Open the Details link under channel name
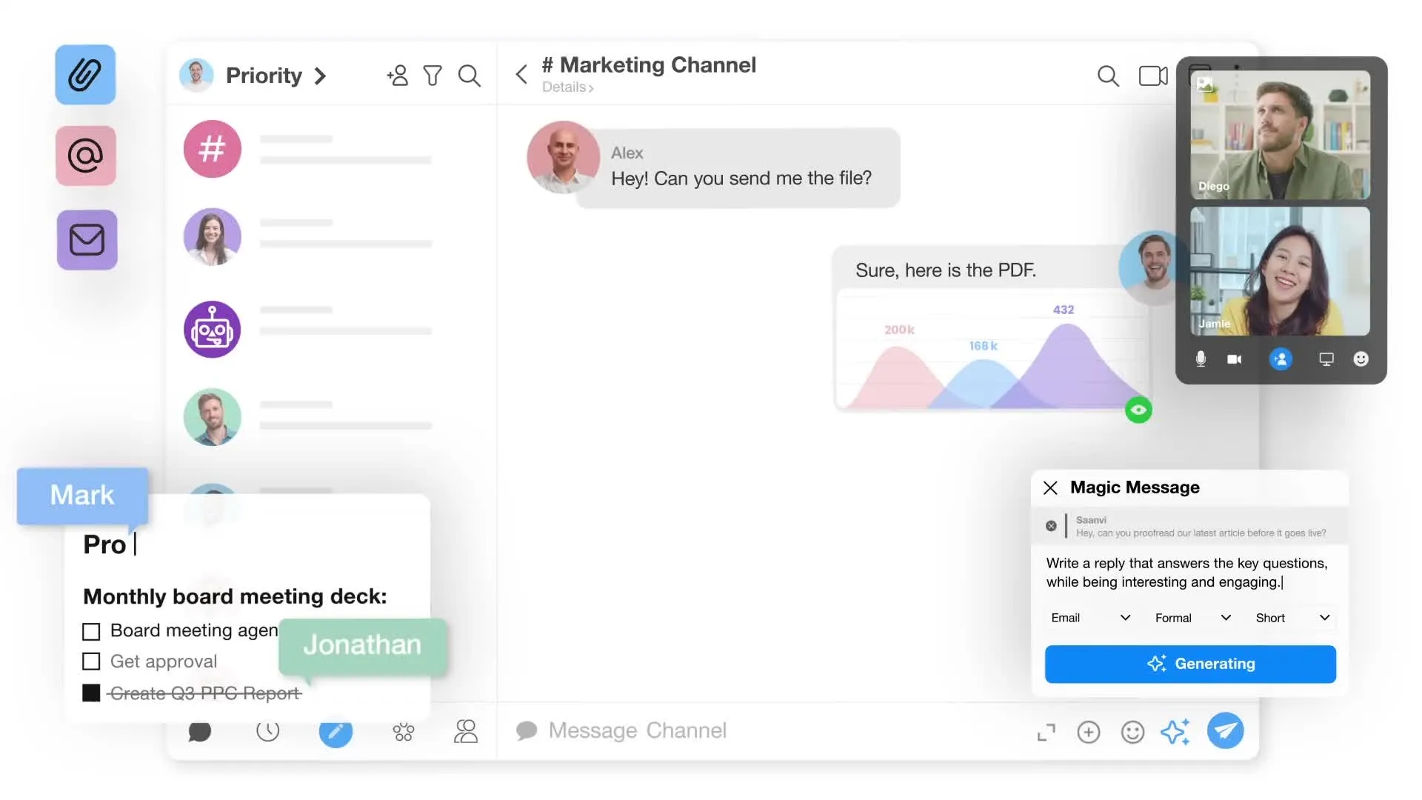The width and height of the screenshot is (1422, 800). point(567,87)
